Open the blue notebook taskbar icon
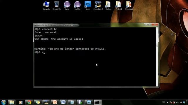 [x=72, y=102]
